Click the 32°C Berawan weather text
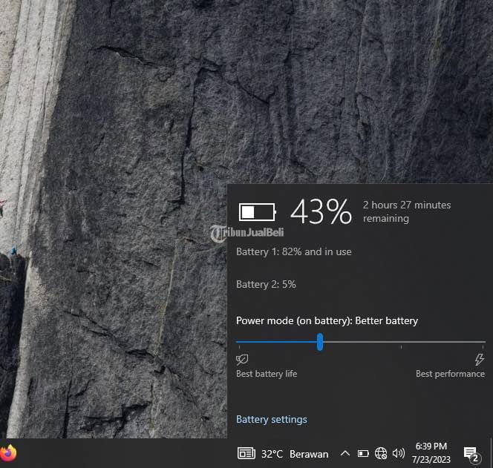 coord(294,454)
